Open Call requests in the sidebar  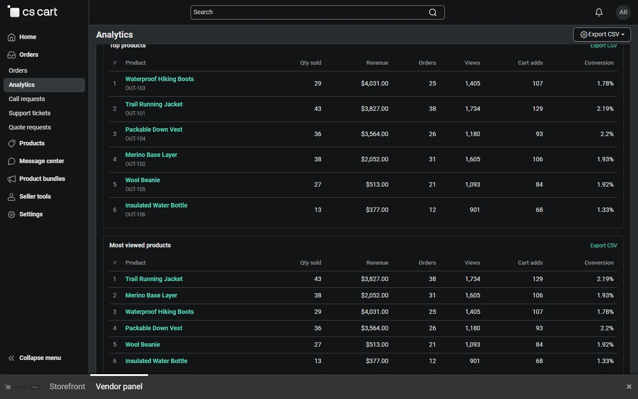[x=27, y=99]
